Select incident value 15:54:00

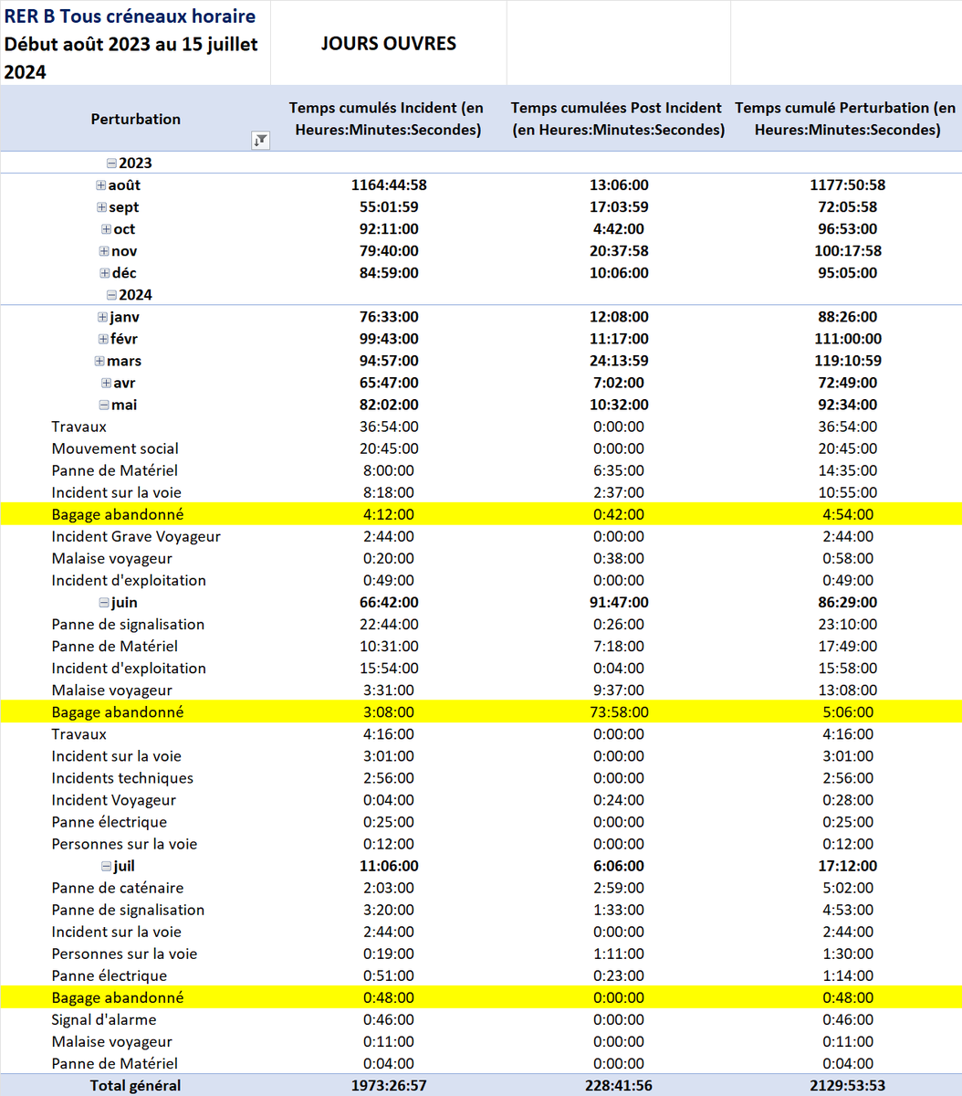(x=389, y=669)
